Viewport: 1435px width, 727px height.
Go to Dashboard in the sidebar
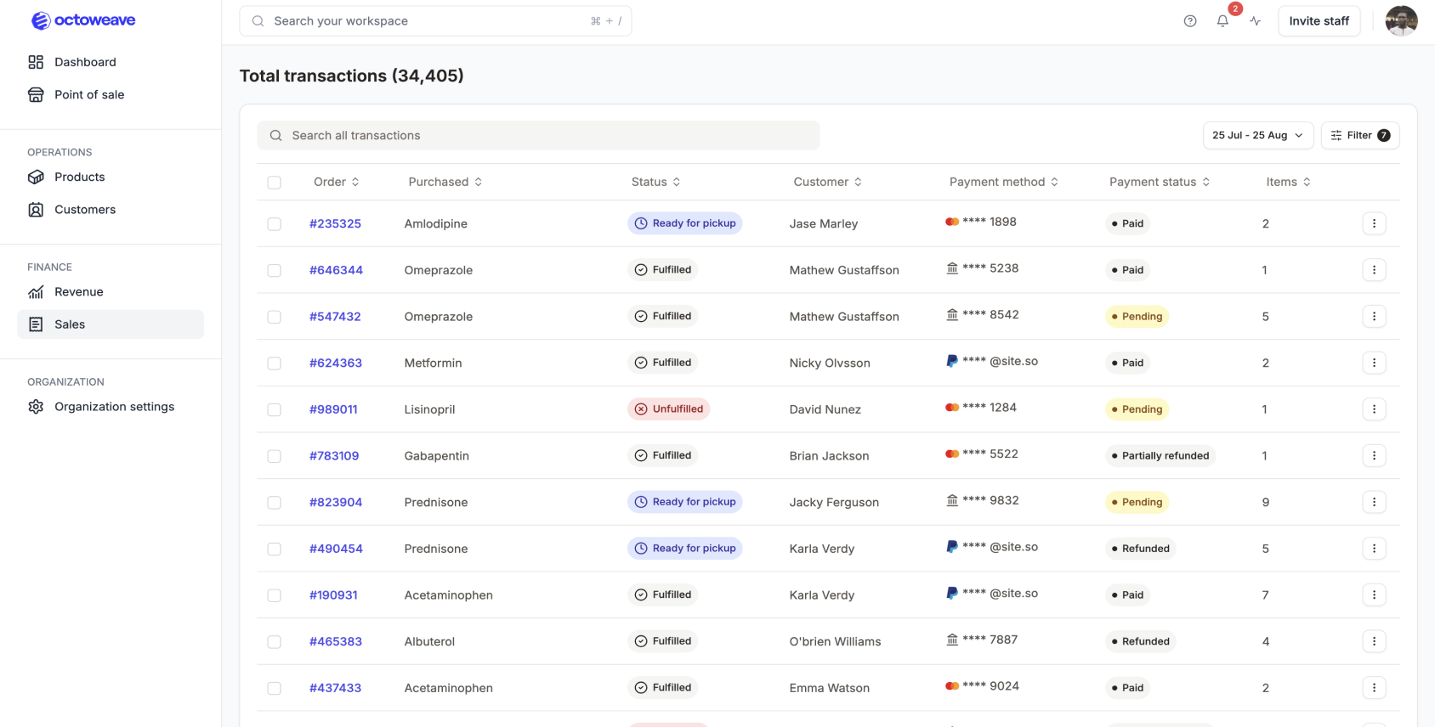point(85,62)
